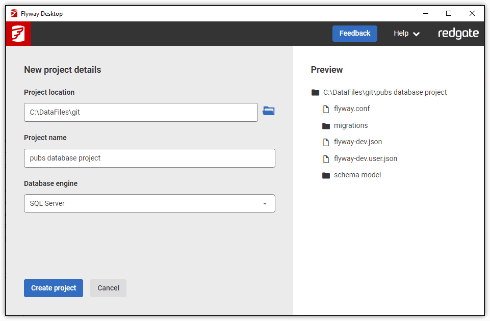Open the folder browser for project location

coord(269,111)
